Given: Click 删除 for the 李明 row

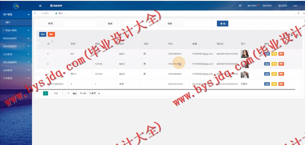Looking at the screenshot, I should tap(281, 84).
